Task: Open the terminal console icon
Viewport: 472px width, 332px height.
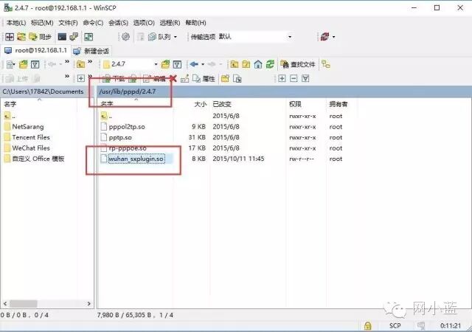Action: point(62,37)
